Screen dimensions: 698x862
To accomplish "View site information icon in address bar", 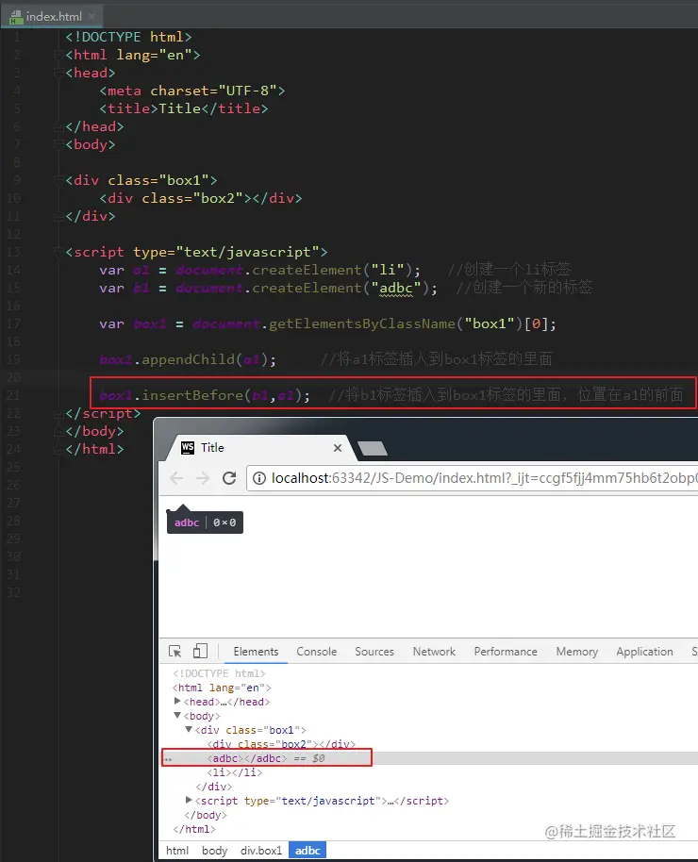I will point(259,478).
